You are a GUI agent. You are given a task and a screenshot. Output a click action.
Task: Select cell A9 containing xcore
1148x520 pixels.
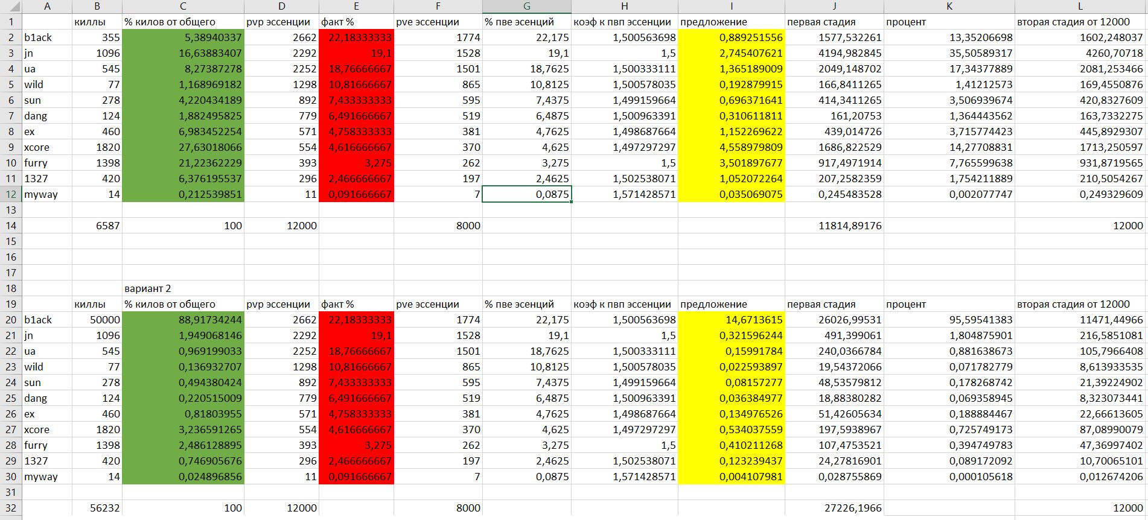(47, 147)
